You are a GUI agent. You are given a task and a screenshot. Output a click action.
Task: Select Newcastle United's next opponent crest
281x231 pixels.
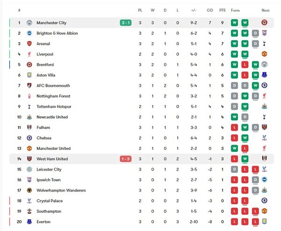[265, 117]
